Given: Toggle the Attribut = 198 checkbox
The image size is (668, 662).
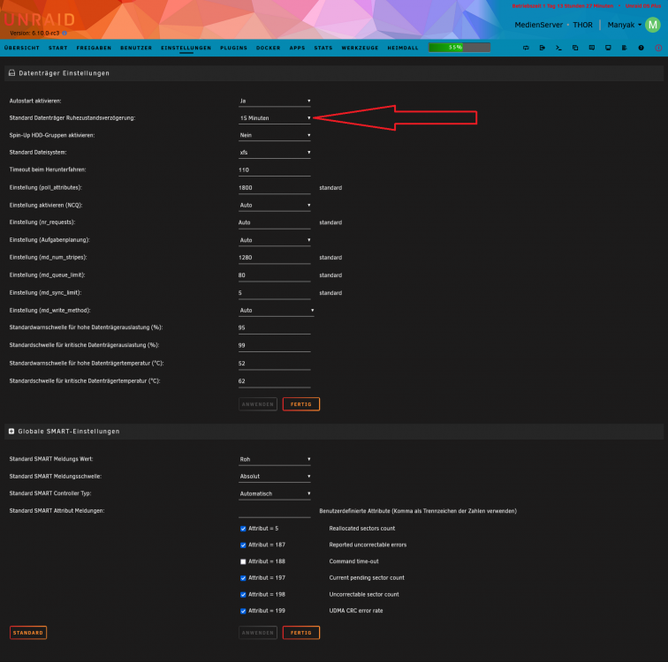Looking at the screenshot, I should pos(243,594).
